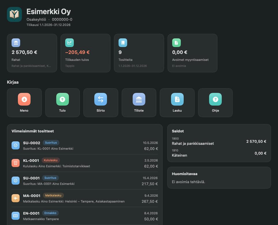Click the Tilikausi 1.1.2026–31.12.2026 text

48,25
